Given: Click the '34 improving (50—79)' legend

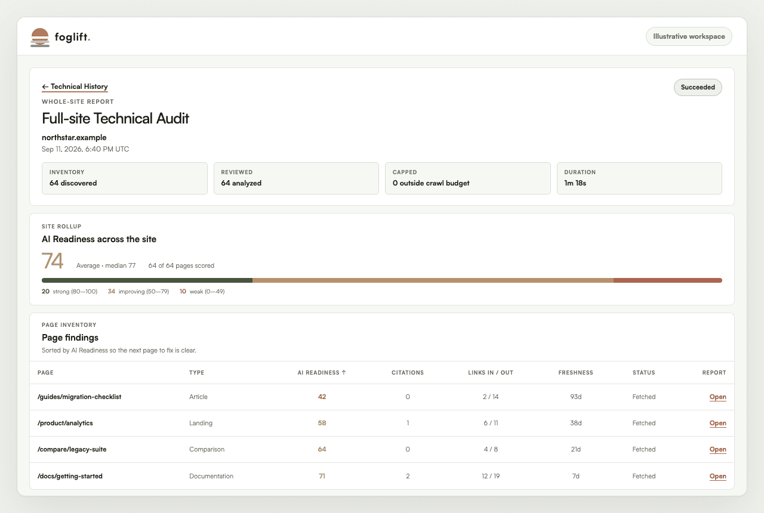Looking at the screenshot, I should [138, 292].
